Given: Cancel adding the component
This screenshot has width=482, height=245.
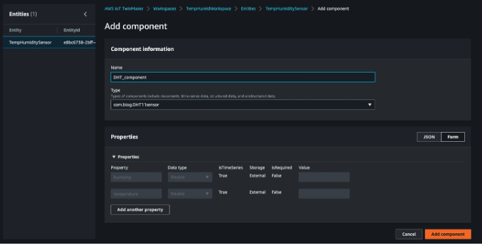Looking at the screenshot, I should (409, 235).
